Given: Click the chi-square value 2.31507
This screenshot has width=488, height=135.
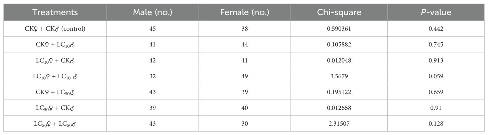Looking at the screenshot, I should coord(339,124).
